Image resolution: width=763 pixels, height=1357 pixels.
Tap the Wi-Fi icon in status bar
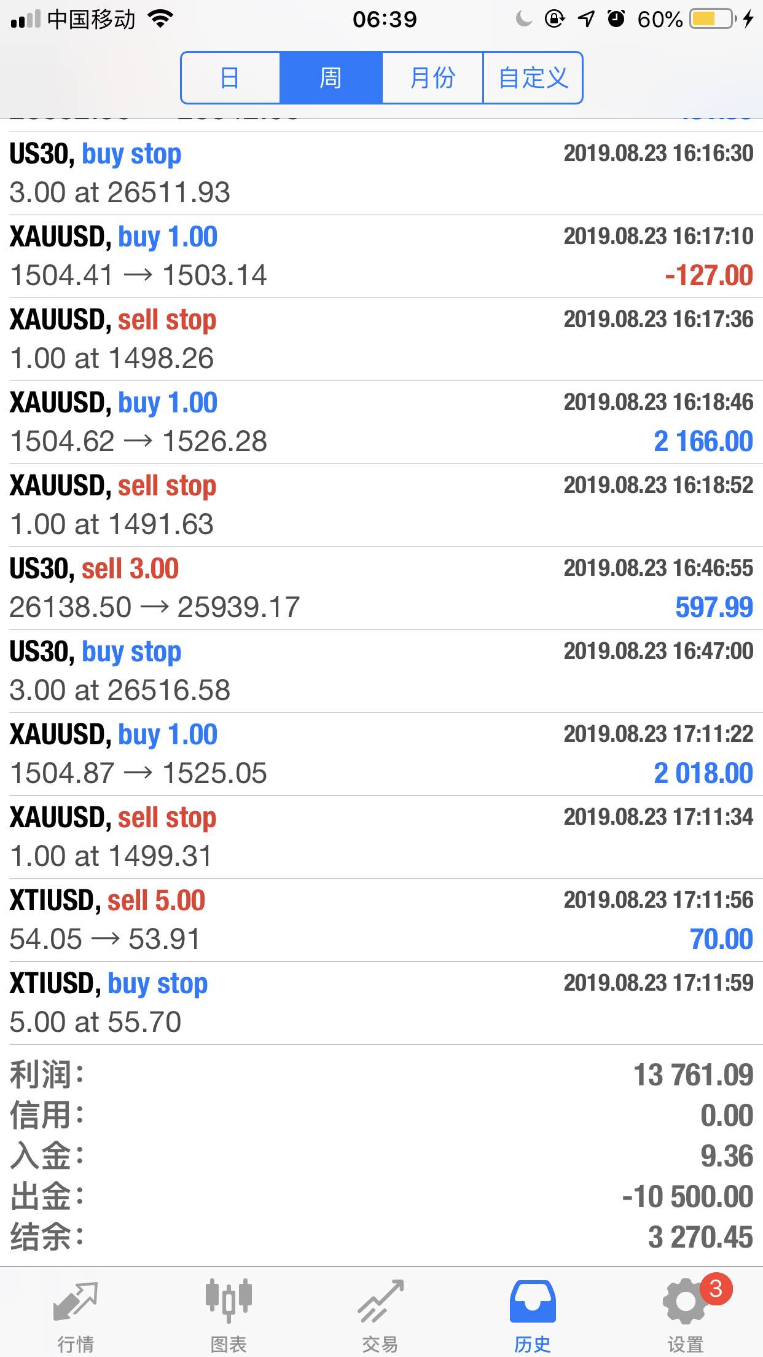[161, 19]
